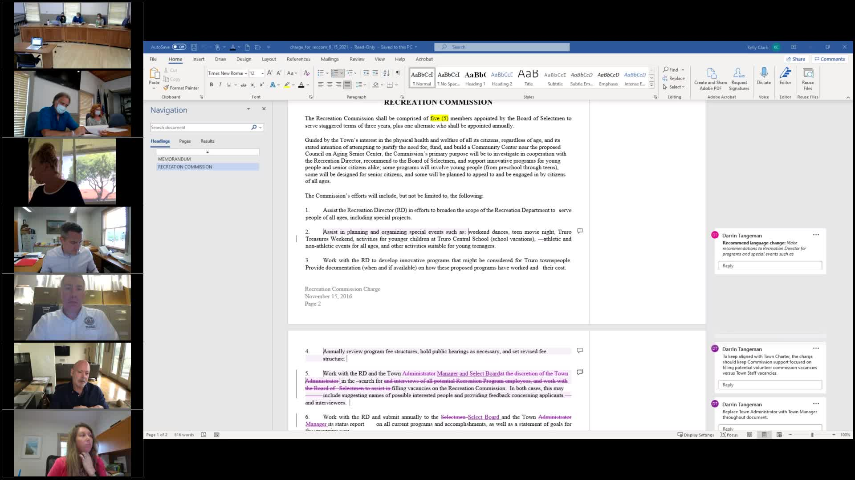Viewport: 855px width, 480px height.
Task: Toggle Bold formatting
Action: click(x=212, y=85)
